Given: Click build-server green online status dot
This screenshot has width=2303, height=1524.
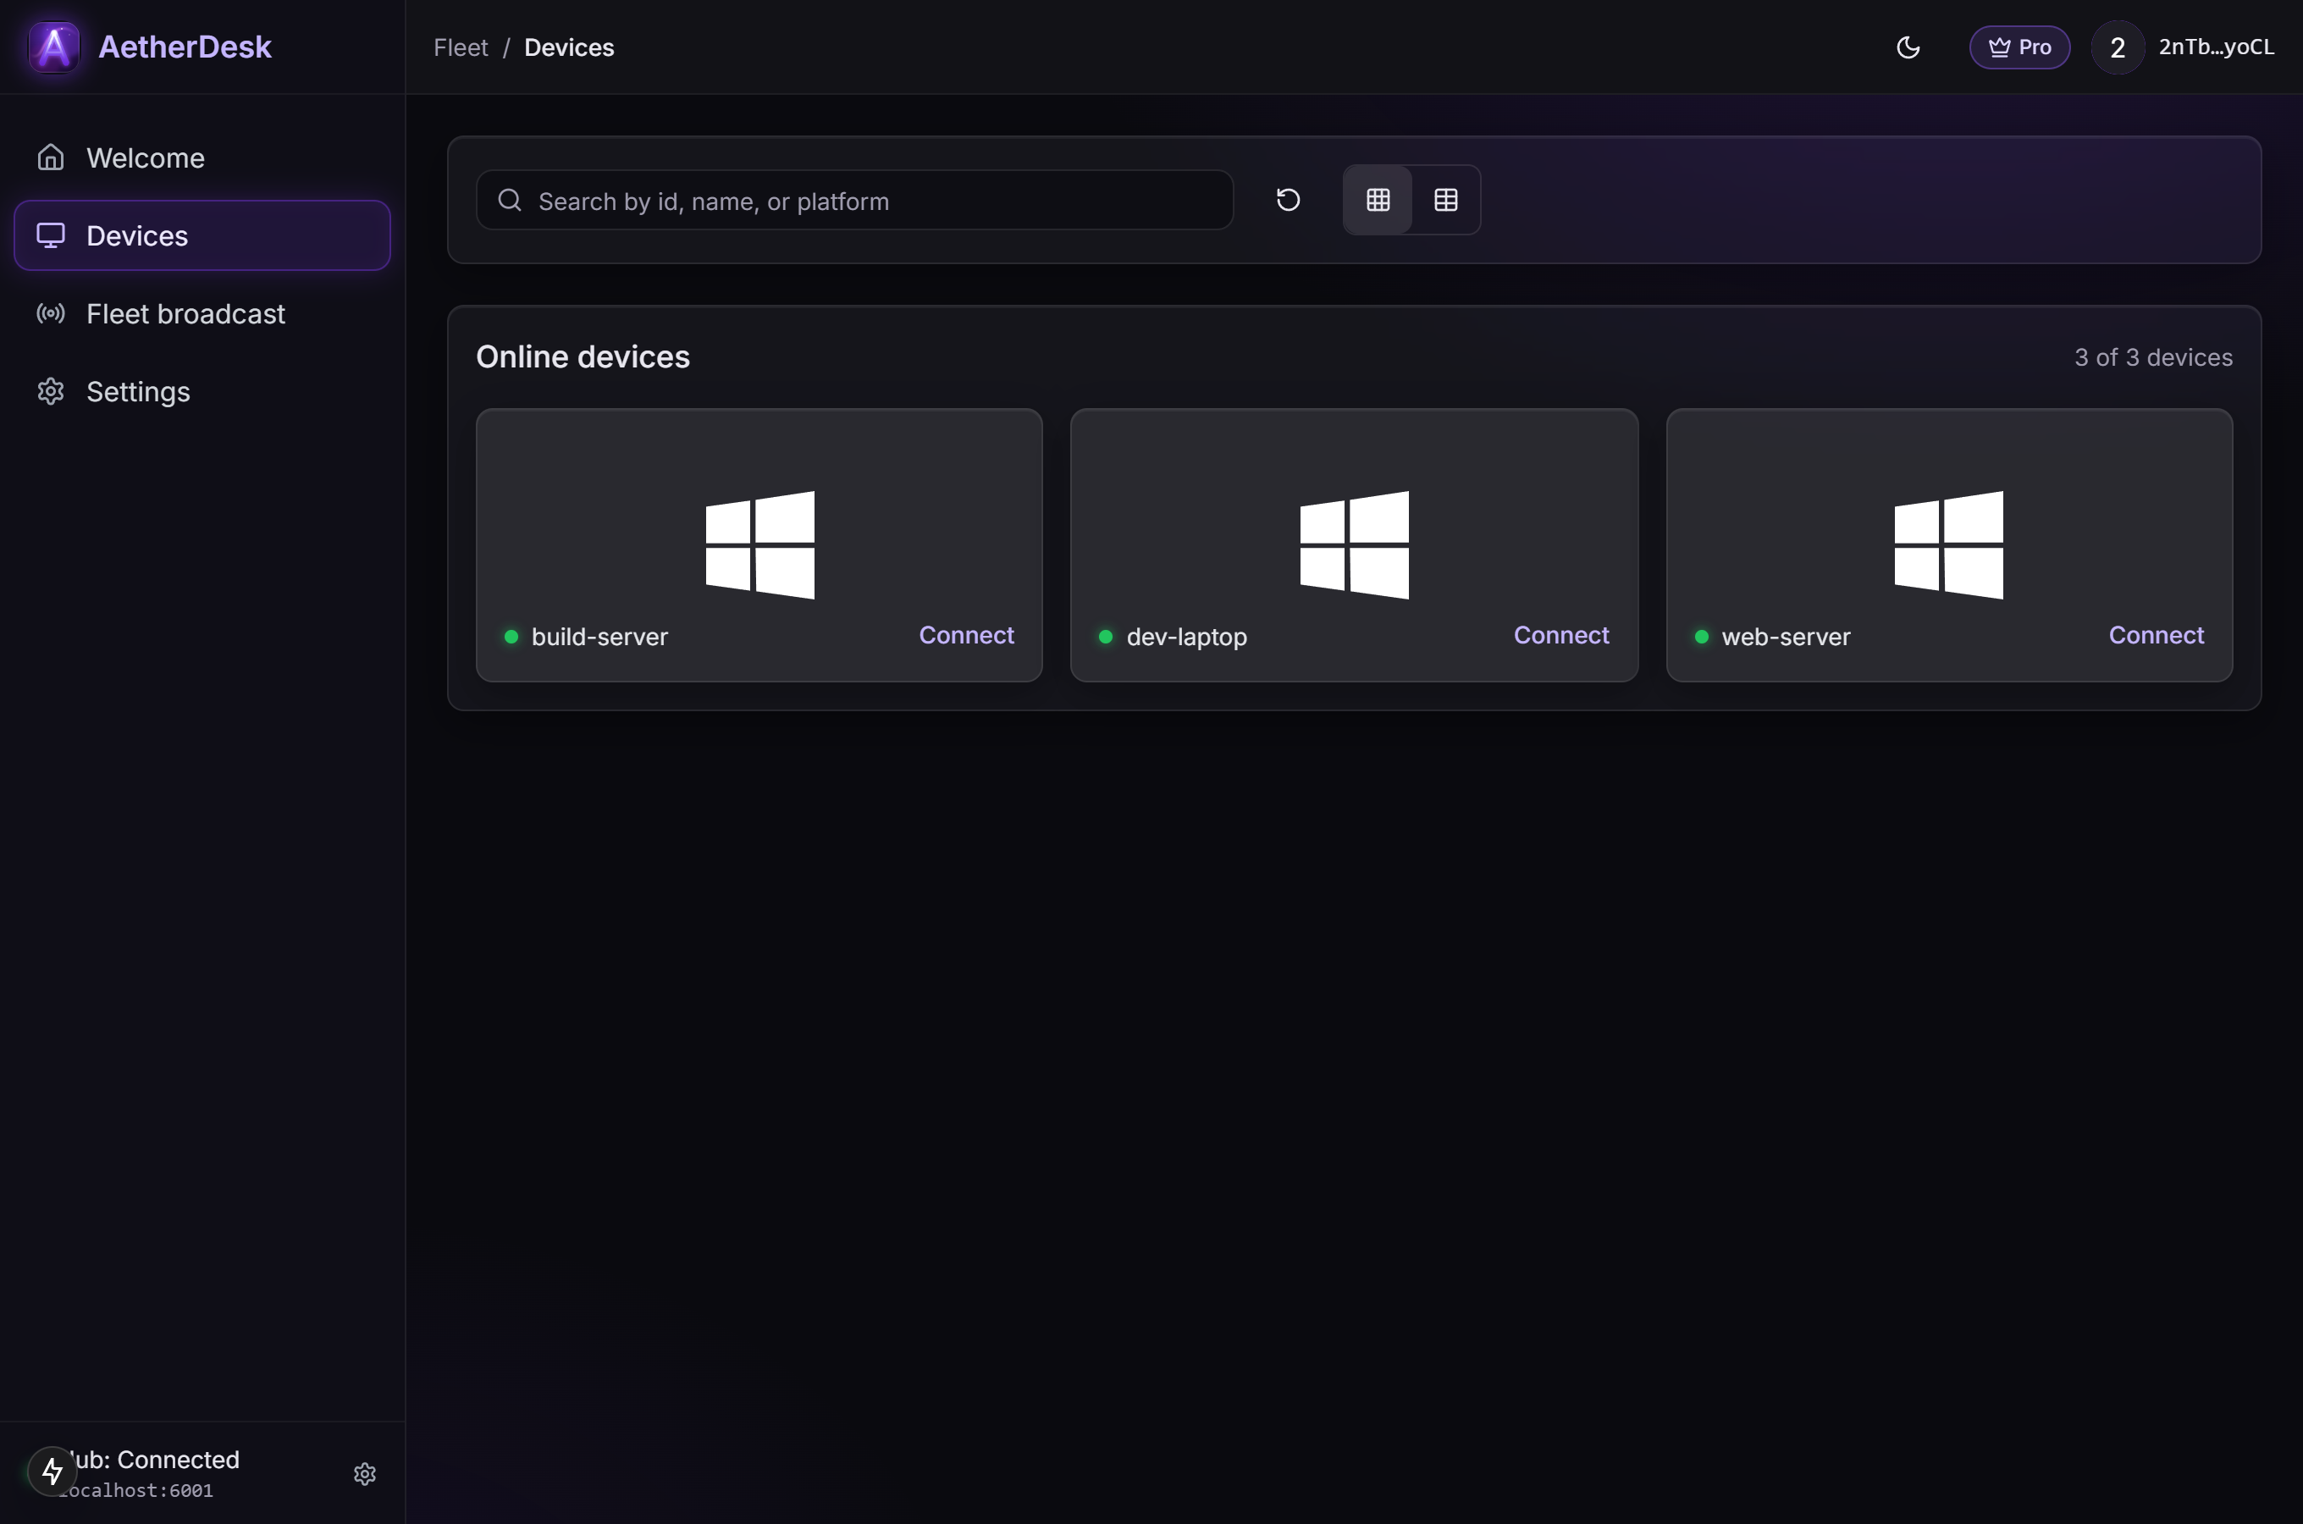Looking at the screenshot, I should click(x=511, y=637).
